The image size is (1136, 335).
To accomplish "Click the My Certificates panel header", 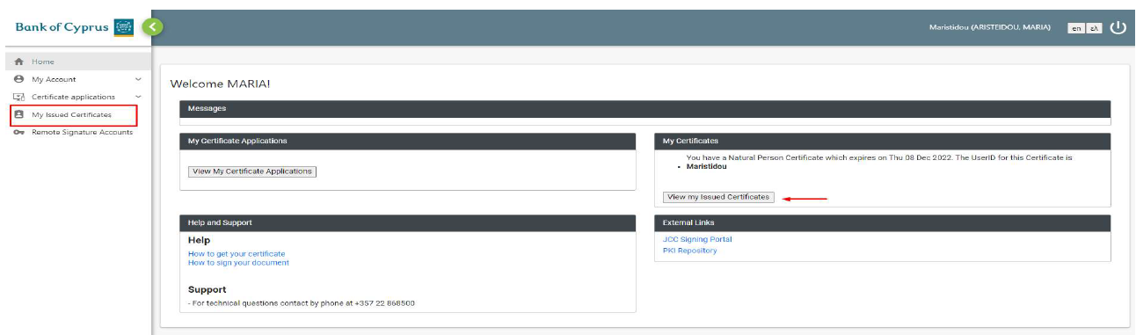I will pyautogui.click(x=882, y=141).
